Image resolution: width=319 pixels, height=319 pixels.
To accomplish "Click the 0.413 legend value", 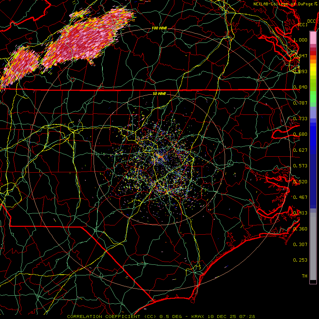I will 300,213.
